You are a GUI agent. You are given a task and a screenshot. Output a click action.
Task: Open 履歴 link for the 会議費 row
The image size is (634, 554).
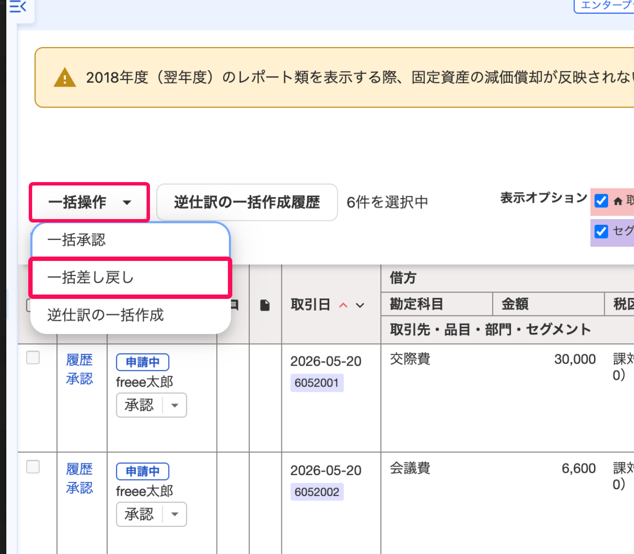tap(79, 469)
